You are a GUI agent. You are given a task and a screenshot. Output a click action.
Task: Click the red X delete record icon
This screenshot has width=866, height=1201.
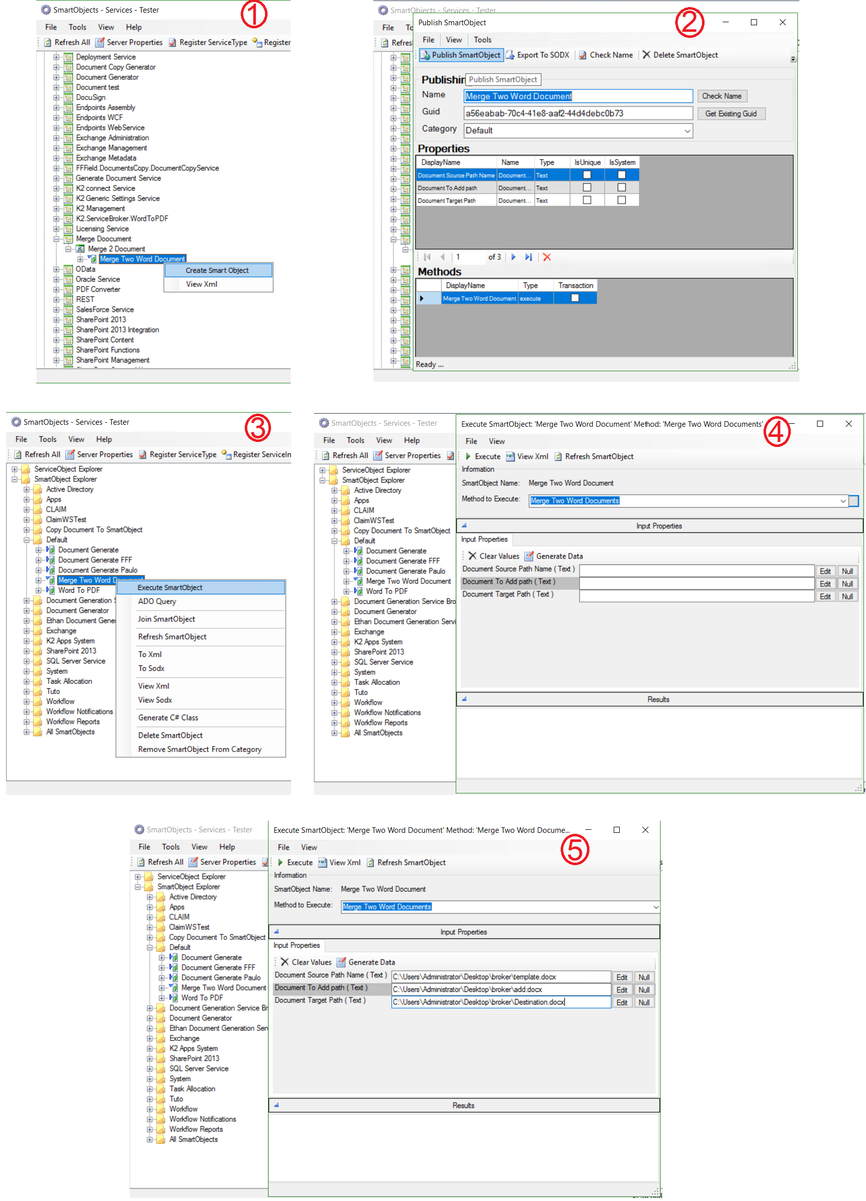[x=547, y=258]
